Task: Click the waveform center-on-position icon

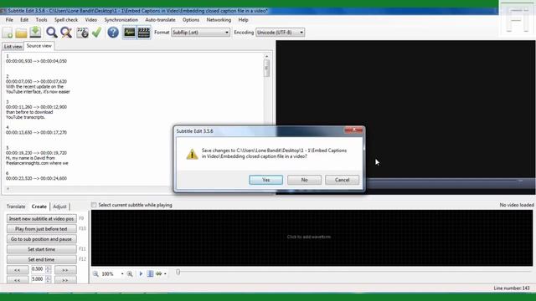Action: click(150, 273)
